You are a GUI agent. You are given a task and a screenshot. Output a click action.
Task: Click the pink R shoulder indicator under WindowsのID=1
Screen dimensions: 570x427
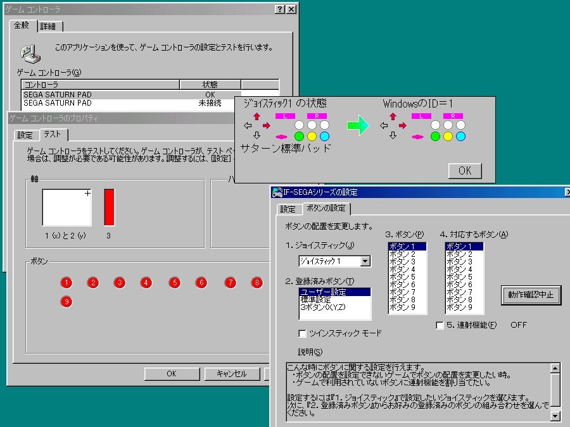pyautogui.click(x=452, y=116)
